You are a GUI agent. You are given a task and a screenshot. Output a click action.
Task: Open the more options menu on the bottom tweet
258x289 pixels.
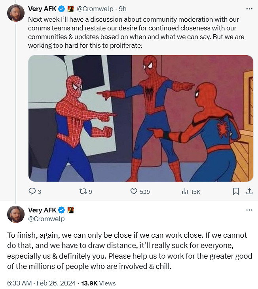point(249,210)
